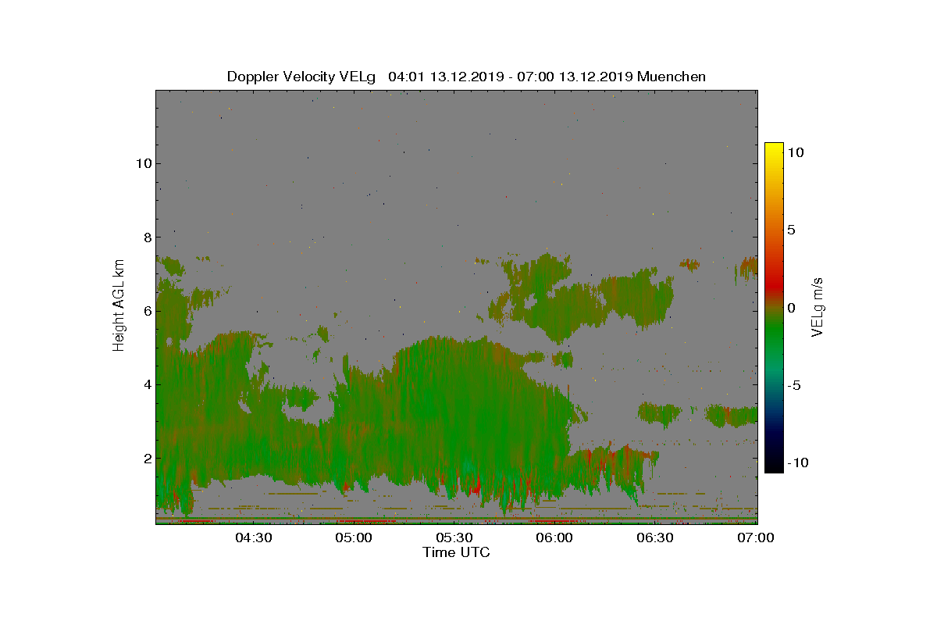This screenshot has height=625, width=937.
Task: Click the '05:00' time tick label
Action: (x=354, y=537)
